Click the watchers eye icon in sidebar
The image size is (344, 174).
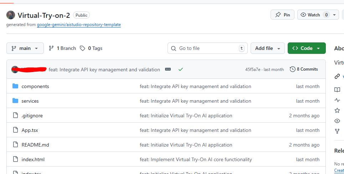(337, 121)
